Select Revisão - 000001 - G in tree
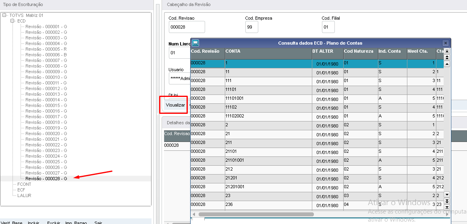467x224 pixels. click(46, 27)
